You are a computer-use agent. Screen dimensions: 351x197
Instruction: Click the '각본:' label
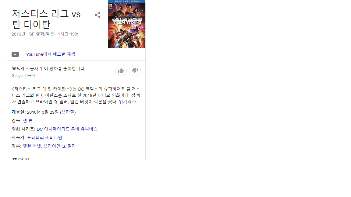[16, 146]
